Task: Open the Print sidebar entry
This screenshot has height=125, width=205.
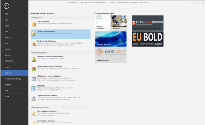Action: pyautogui.click(x=6, y=43)
